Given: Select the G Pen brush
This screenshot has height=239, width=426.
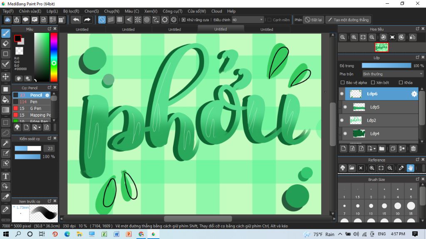Looking at the screenshot, I should [32, 108].
